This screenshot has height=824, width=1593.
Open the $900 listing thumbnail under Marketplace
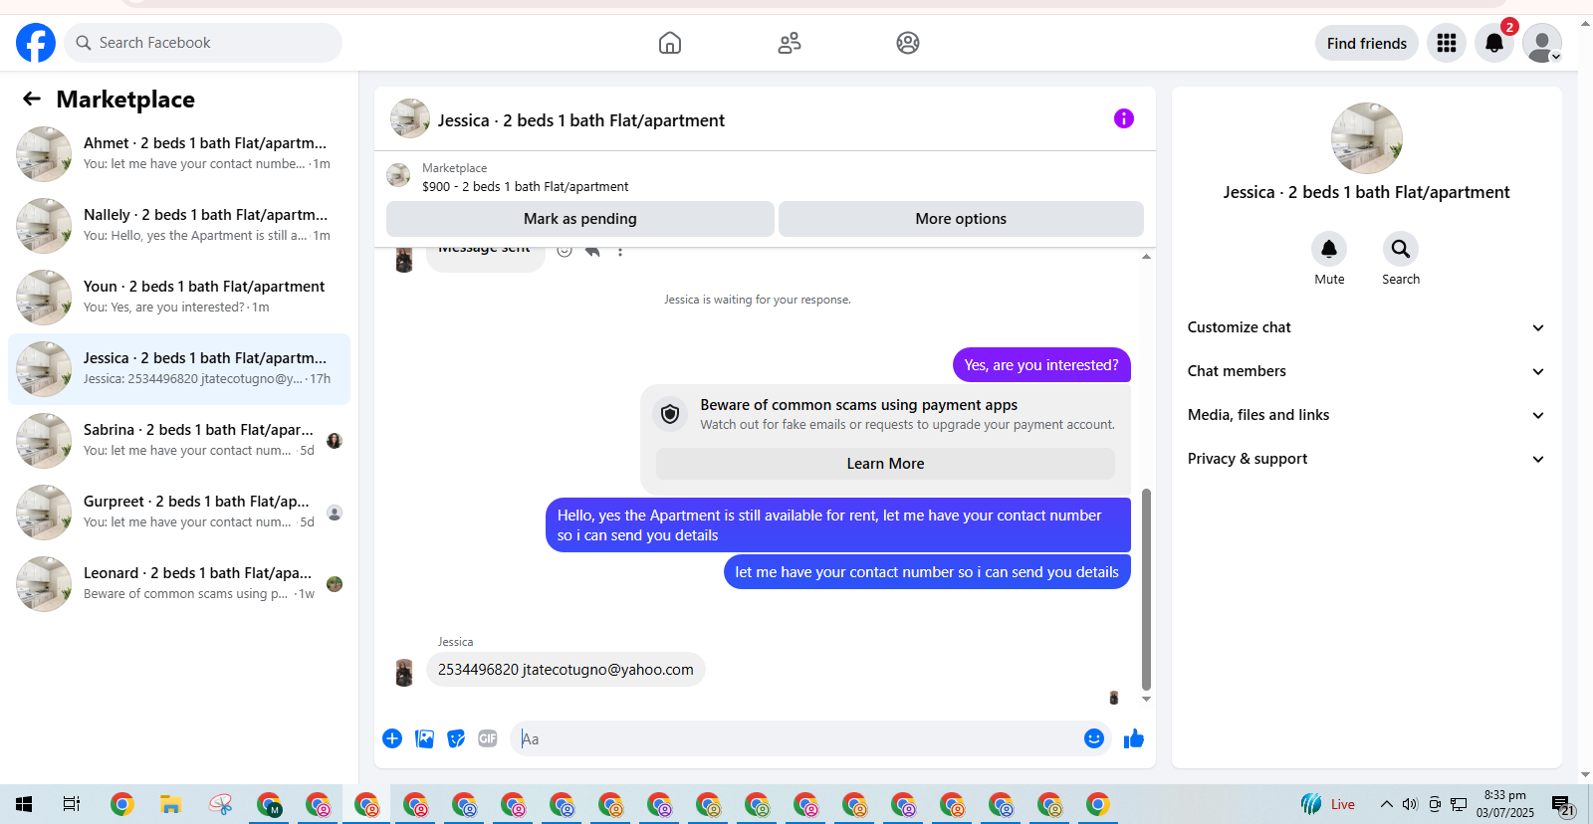tap(398, 176)
